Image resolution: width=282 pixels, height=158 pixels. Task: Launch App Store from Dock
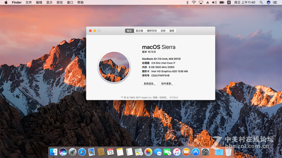tap(196, 152)
